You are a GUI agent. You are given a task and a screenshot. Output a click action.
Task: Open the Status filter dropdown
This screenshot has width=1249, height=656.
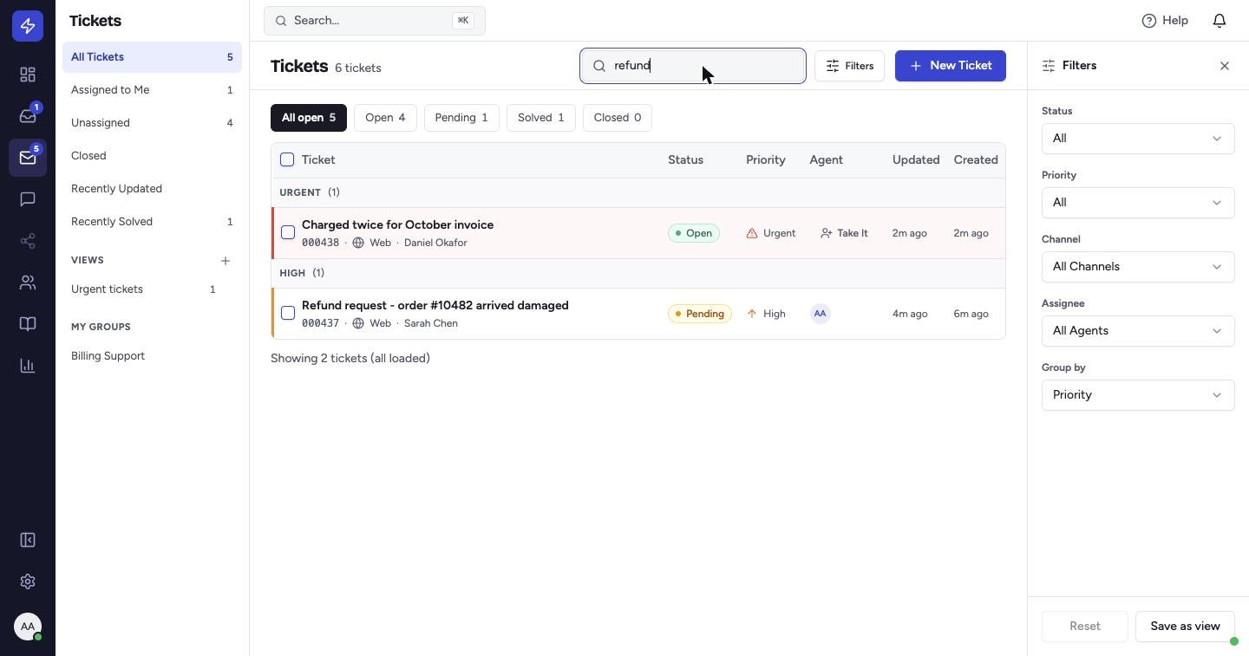coord(1138,139)
